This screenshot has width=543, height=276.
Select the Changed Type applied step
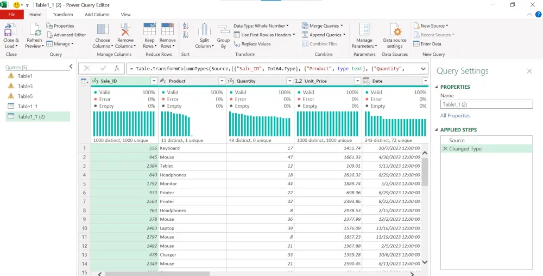tap(486, 149)
